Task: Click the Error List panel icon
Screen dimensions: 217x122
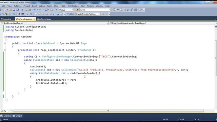Action: click(x=1, y=116)
